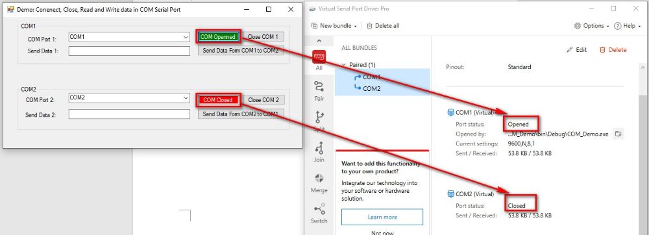The width and height of the screenshot is (649, 235).
Task: Click the green COM Openned button
Action: pyautogui.click(x=218, y=37)
